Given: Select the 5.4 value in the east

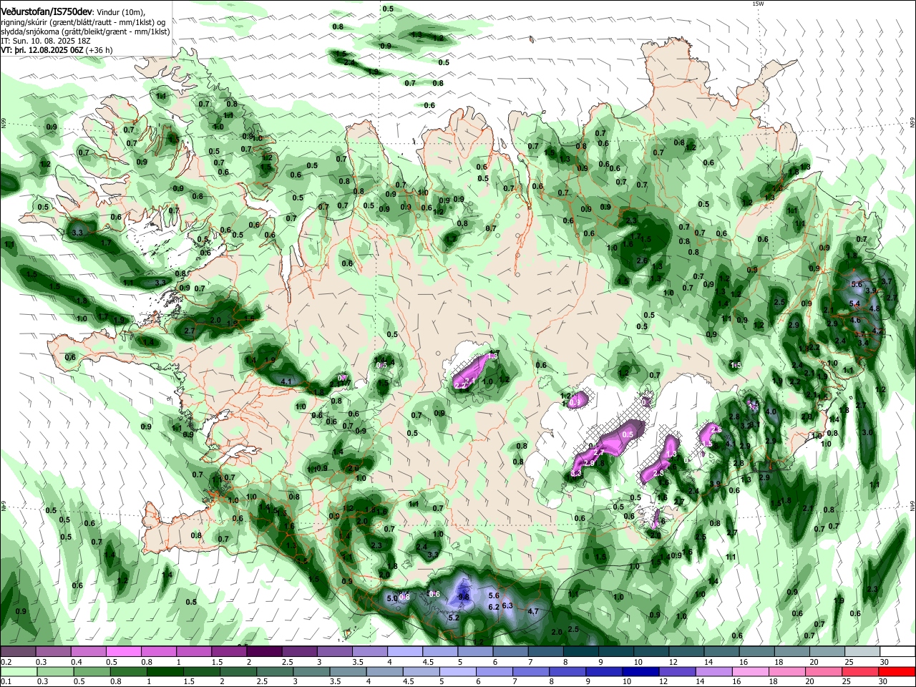Looking at the screenshot, I should point(854,303).
